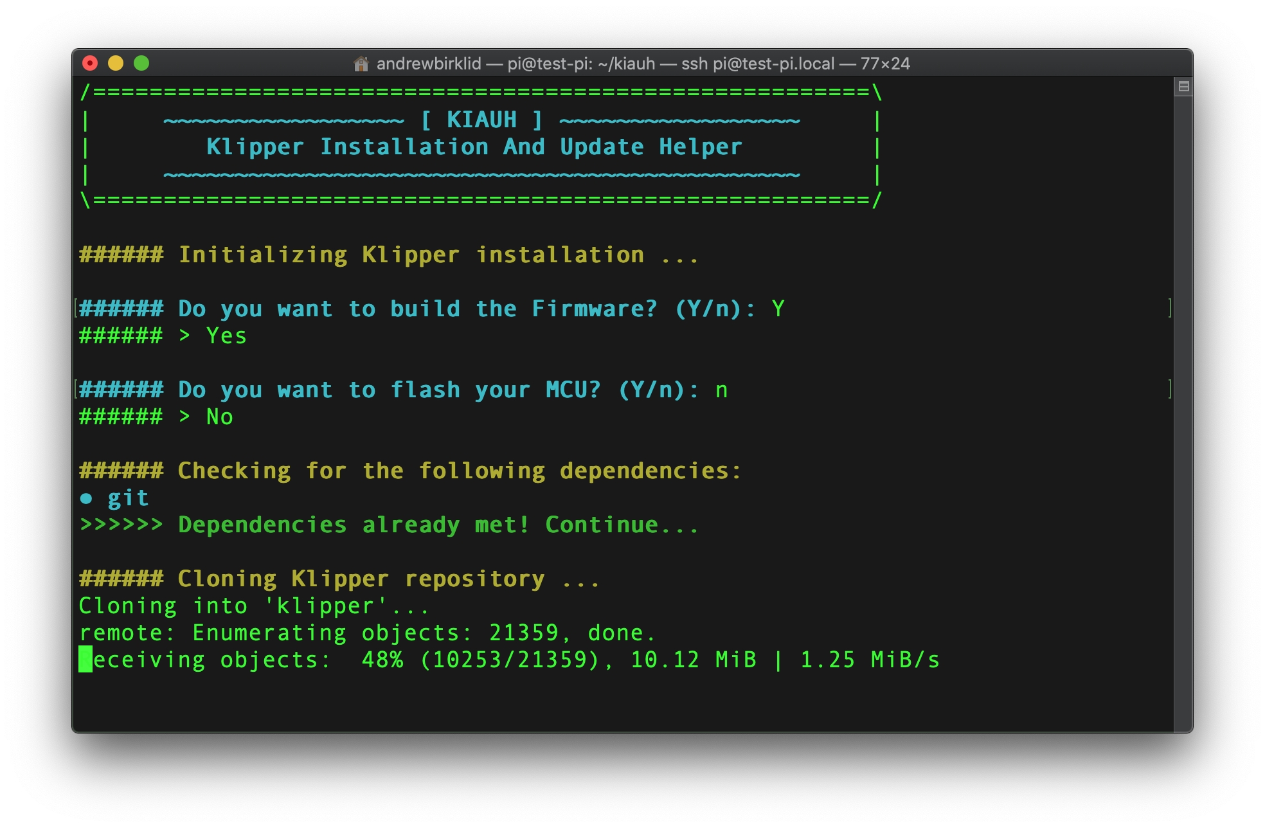Click the home folder icon in title bar
Viewport: 1265px width, 828px height.
[361, 64]
